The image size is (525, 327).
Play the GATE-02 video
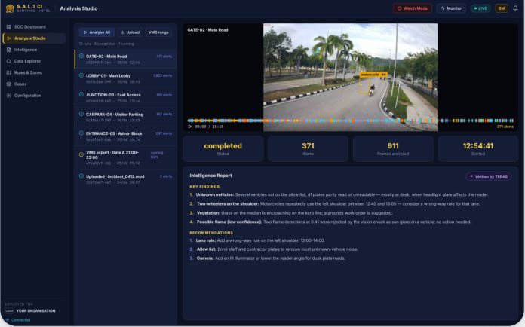190,127
